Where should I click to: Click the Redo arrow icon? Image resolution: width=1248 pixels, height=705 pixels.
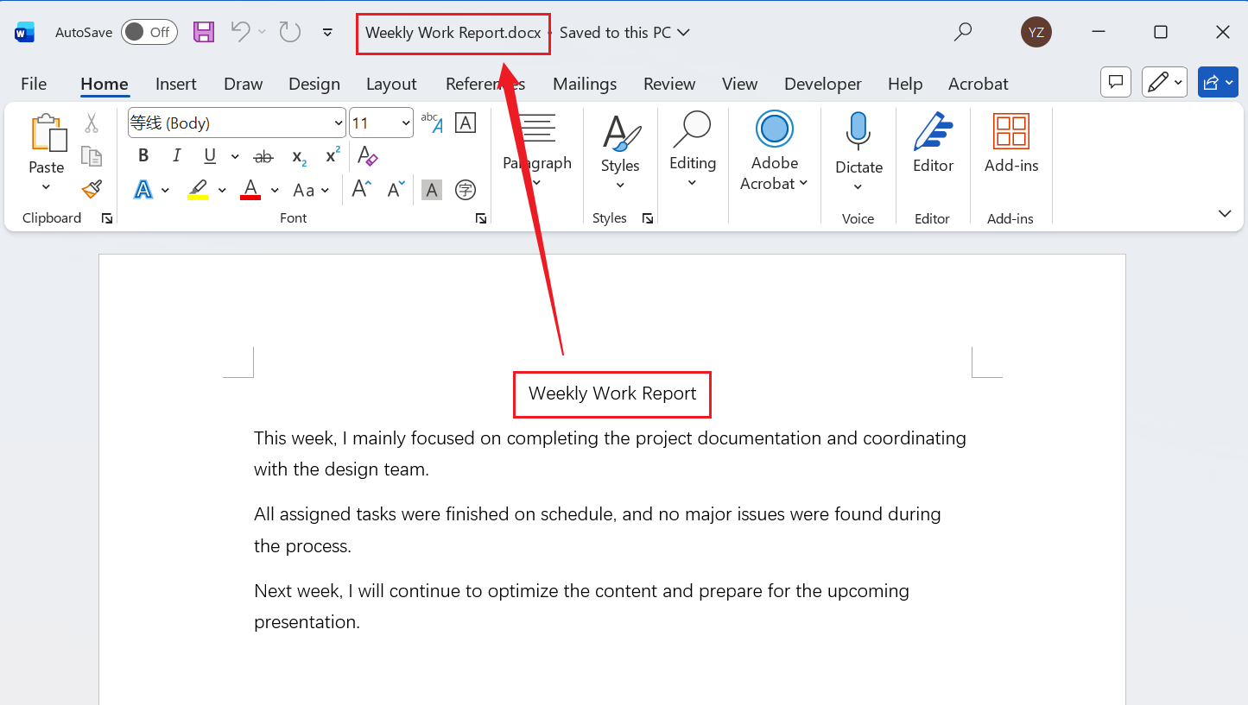click(x=289, y=32)
